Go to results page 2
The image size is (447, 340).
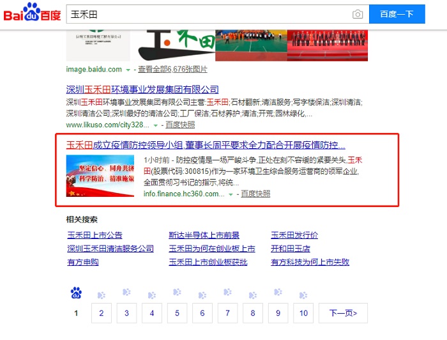pos(102,313)
